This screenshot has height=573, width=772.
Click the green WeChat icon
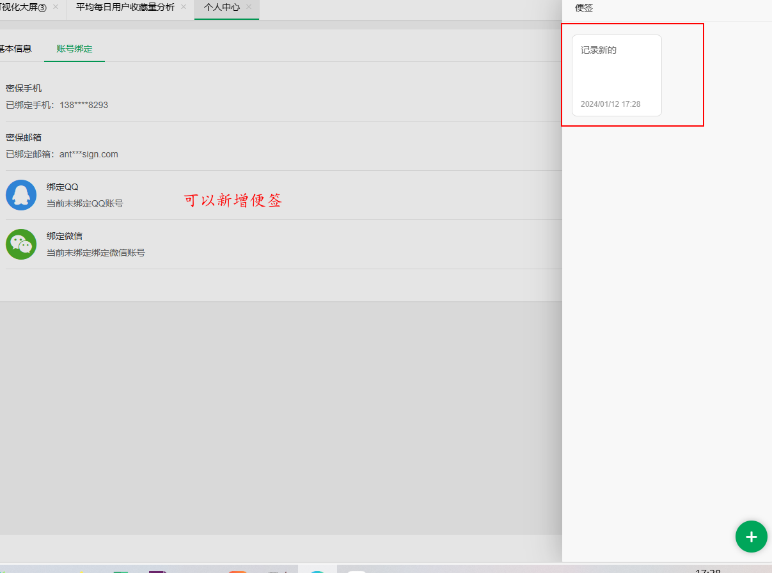(21, 244)
